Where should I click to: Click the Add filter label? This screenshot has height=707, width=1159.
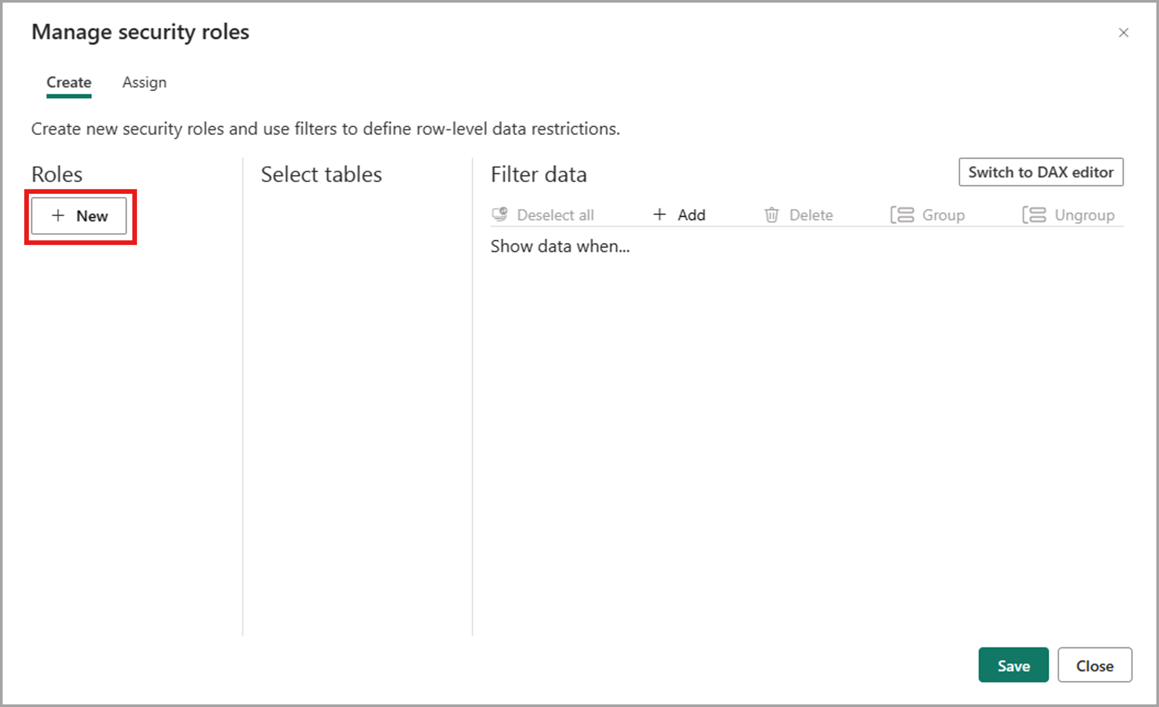pyautogui.click(x=691, y=215)
